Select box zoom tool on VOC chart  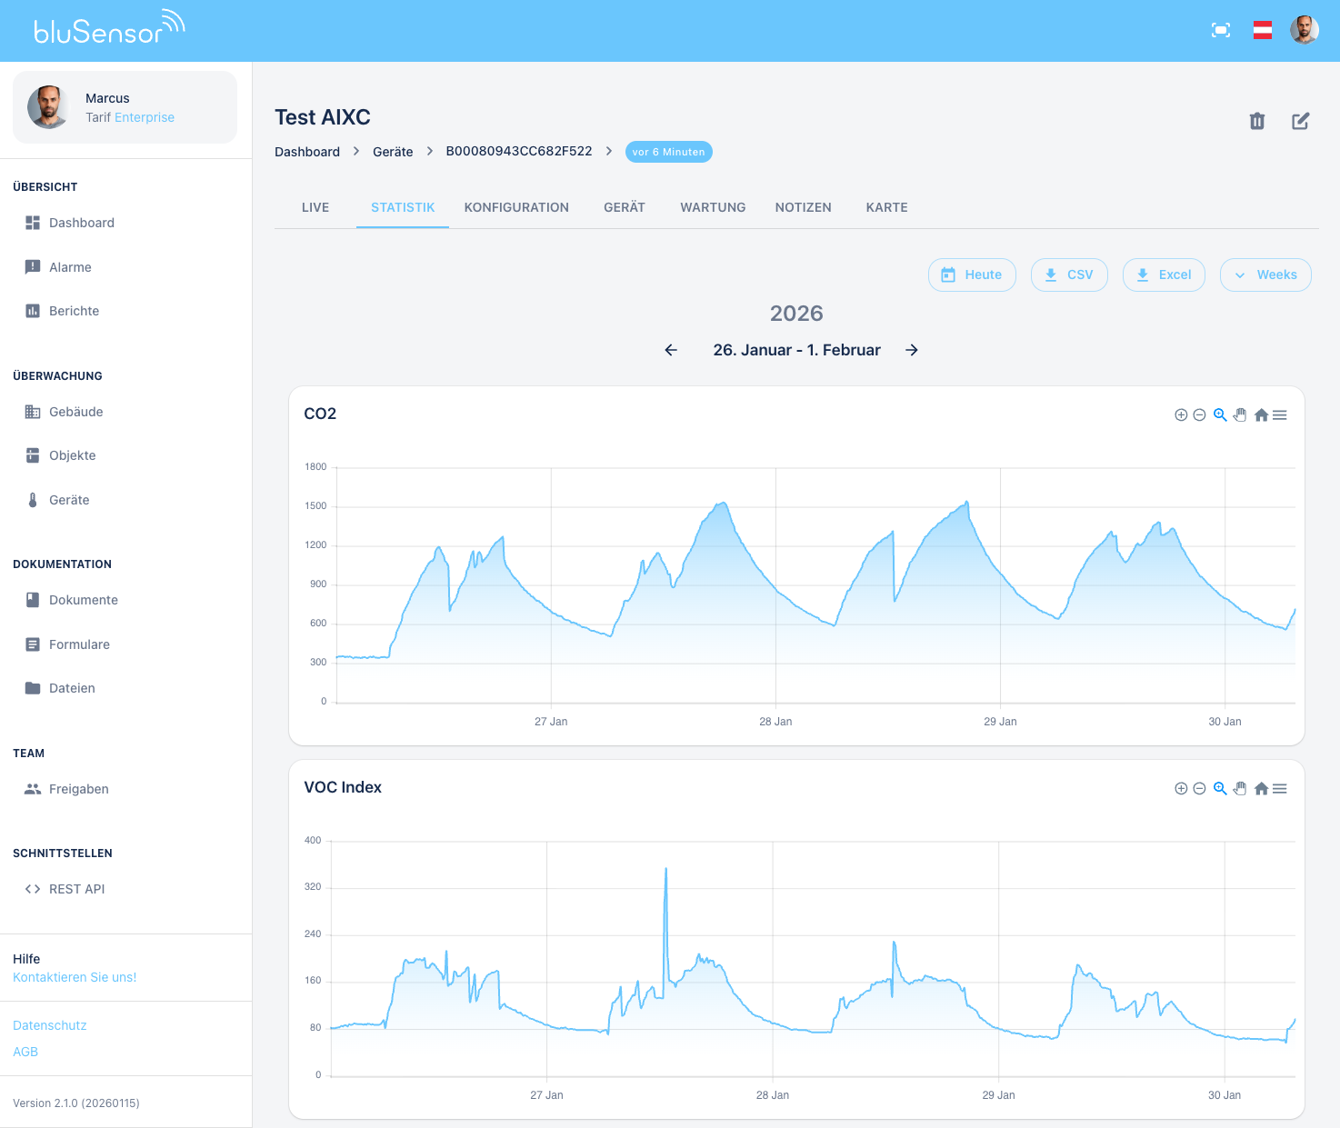tap(1219, 788)
